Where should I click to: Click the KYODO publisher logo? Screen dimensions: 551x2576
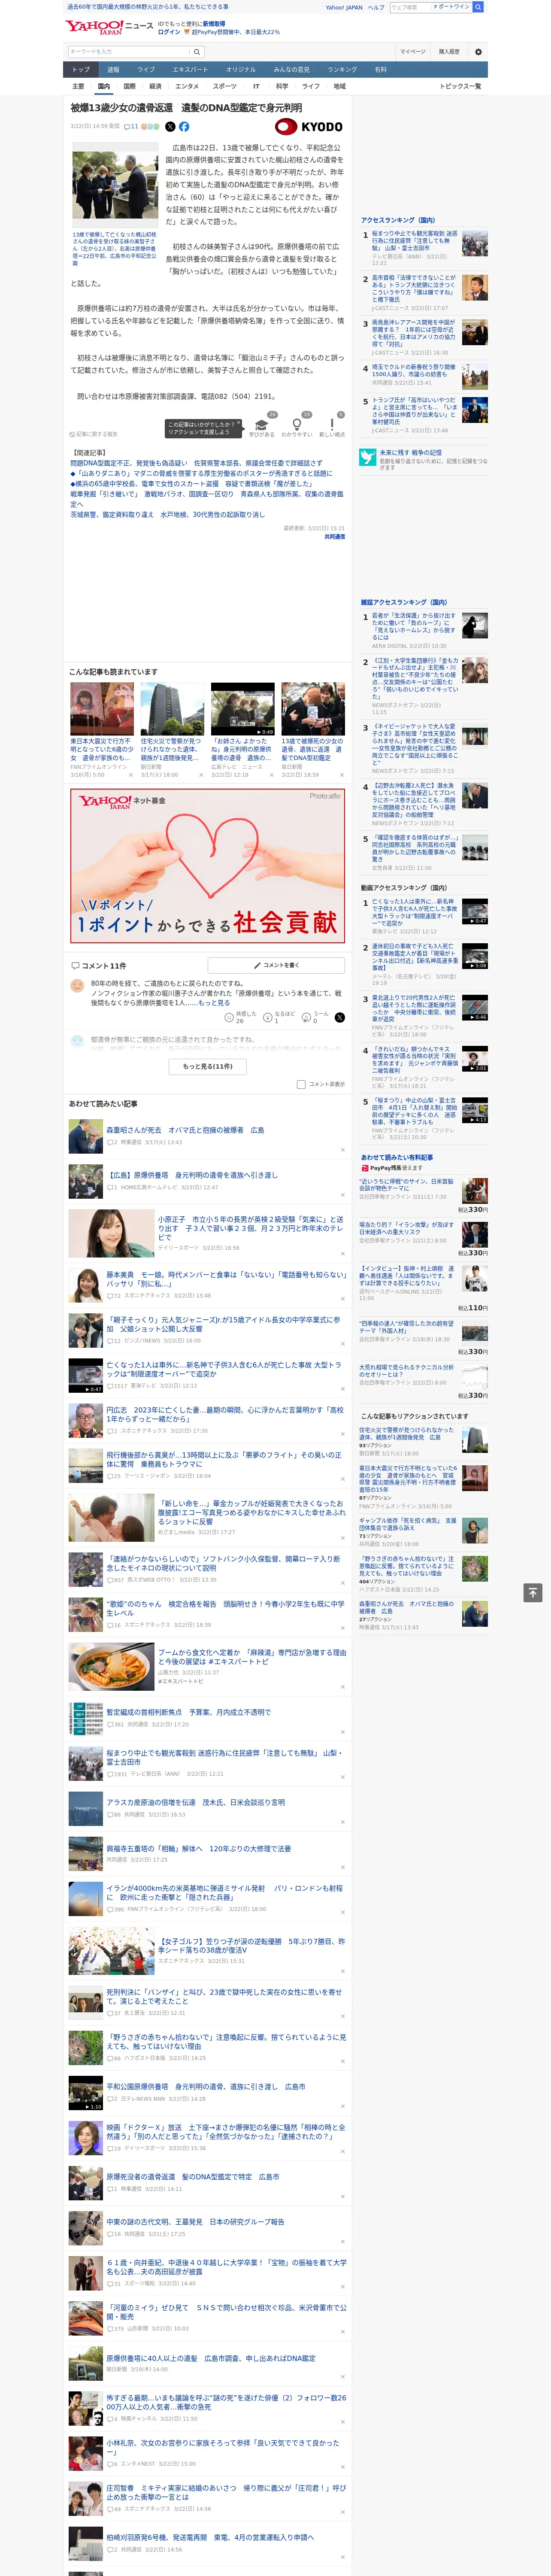coord(309,127)
